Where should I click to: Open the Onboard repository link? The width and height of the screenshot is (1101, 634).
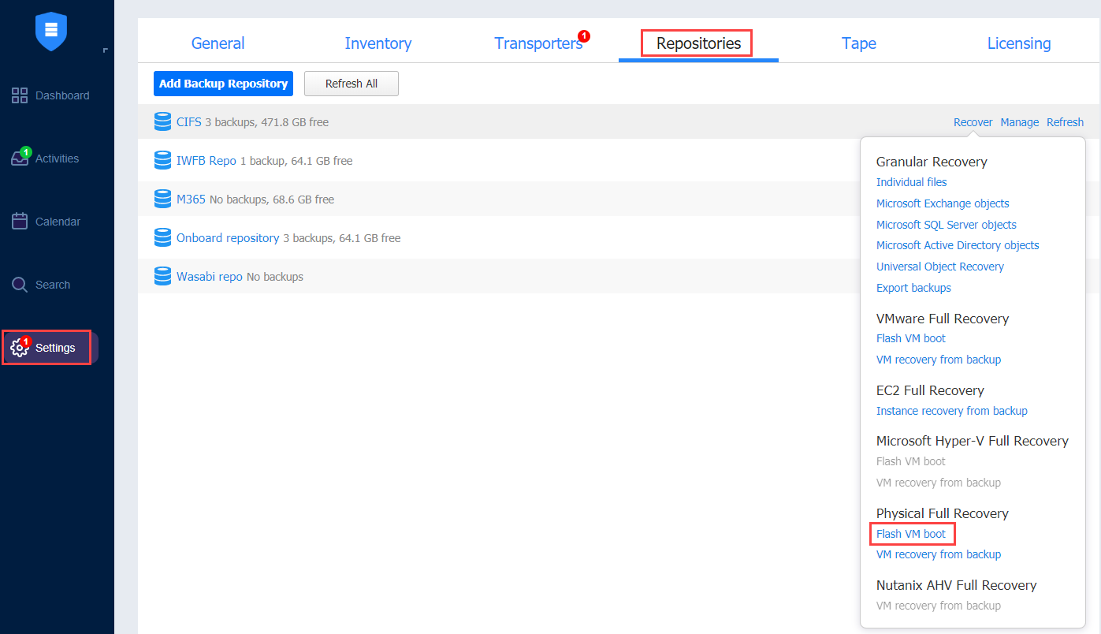[228, 238]
